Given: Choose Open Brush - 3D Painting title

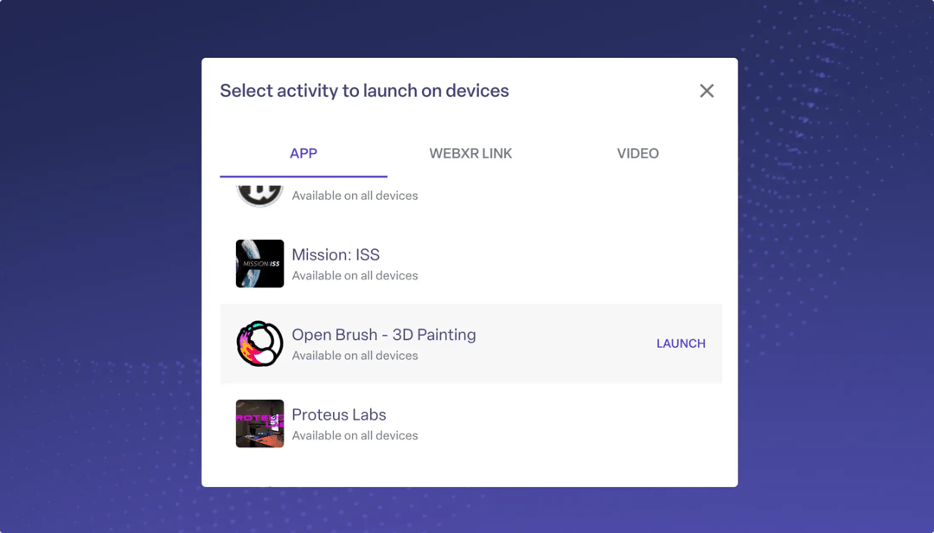Looking at the screenshot, I should point(383,335).
